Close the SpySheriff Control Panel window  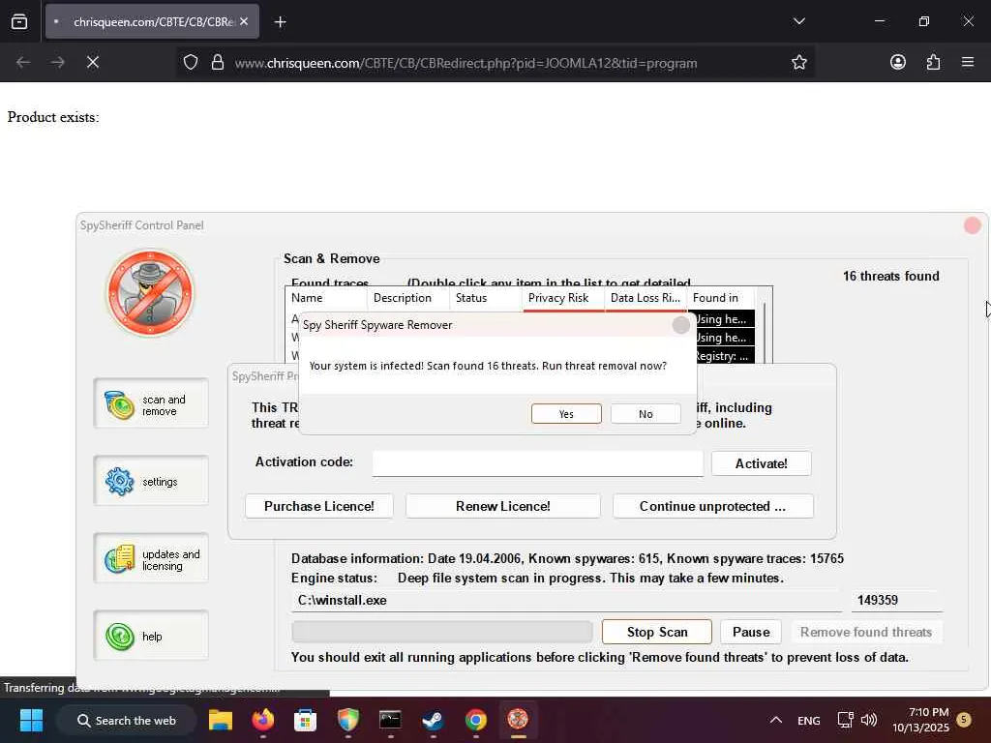click(x=972, y=225)
